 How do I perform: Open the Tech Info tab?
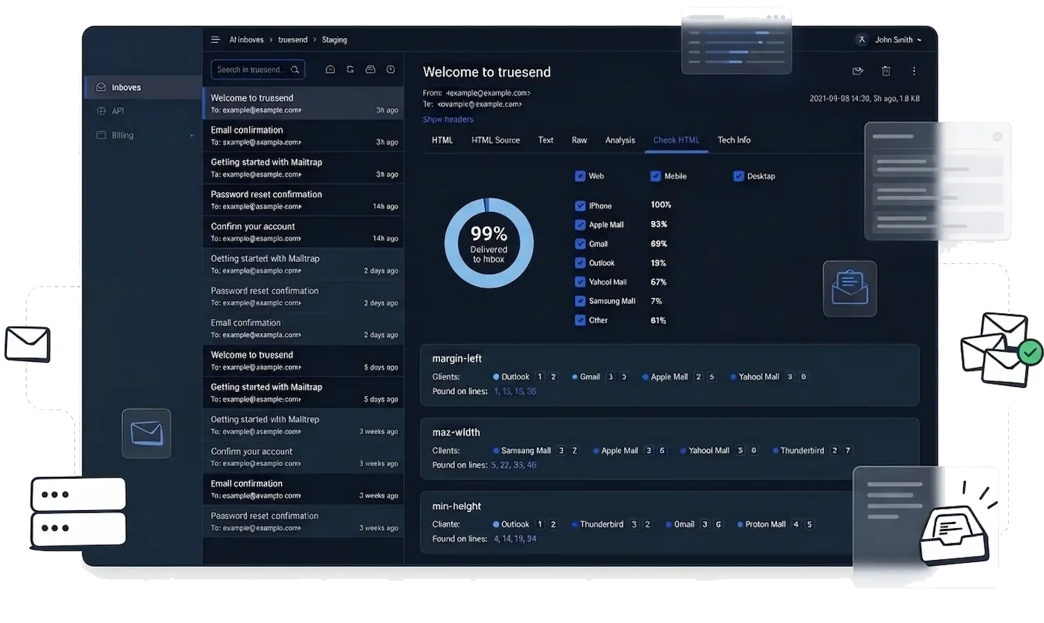pyautogui.click(x=734, y=140)
